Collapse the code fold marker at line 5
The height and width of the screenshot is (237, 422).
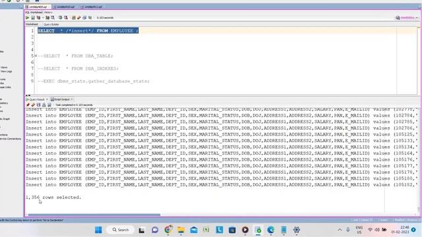click(36, 55)
